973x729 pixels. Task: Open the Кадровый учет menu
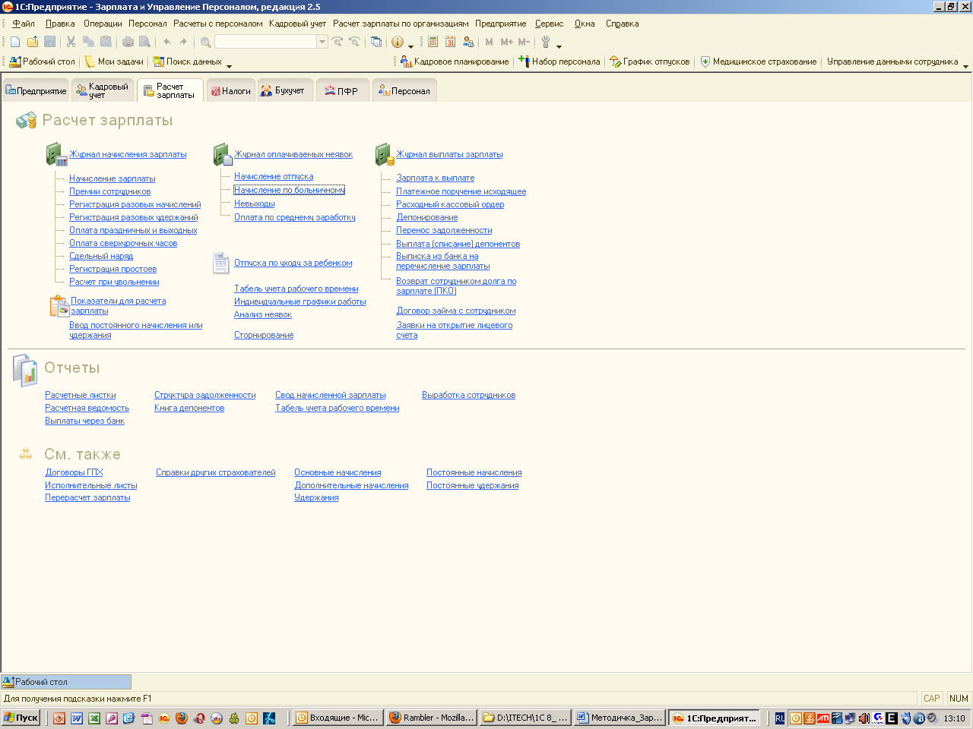[297, 24]
